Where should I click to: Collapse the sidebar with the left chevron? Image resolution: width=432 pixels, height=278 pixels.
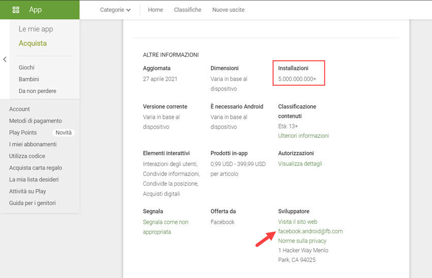[5, 59]
